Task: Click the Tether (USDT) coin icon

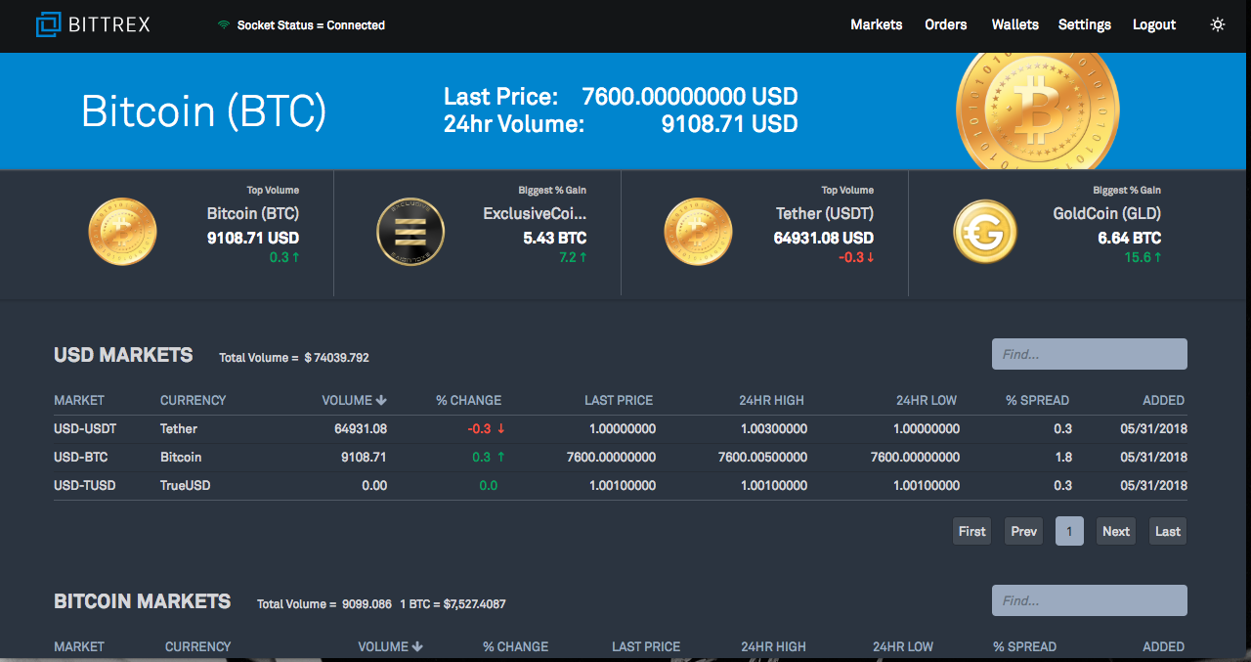Action: [698, 232]
